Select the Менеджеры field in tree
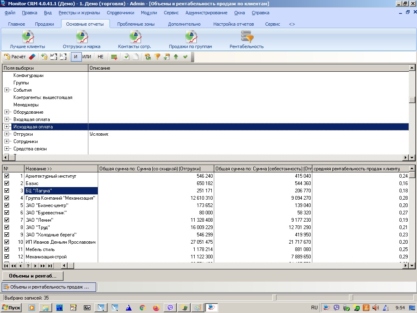 point(26,105)
